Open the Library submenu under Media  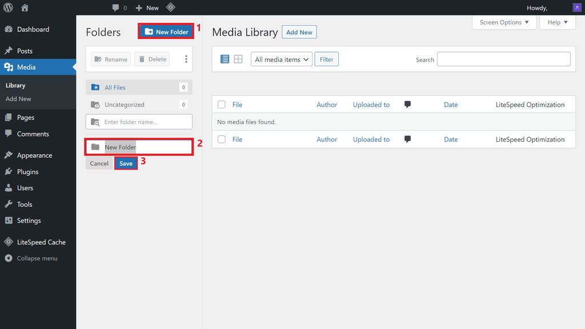(17, 85)
